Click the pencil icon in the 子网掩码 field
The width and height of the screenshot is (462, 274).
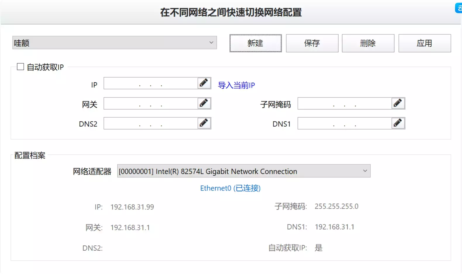398,103
